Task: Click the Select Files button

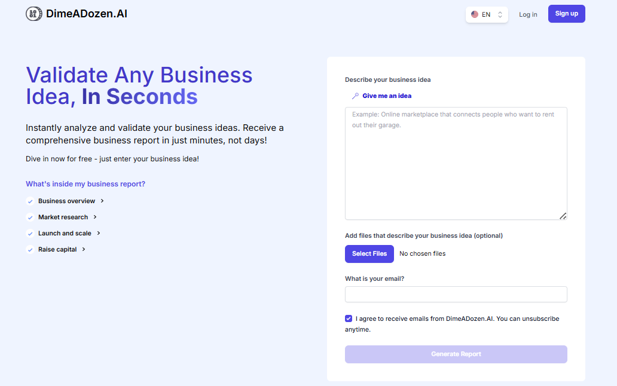Action: [369, 254]
